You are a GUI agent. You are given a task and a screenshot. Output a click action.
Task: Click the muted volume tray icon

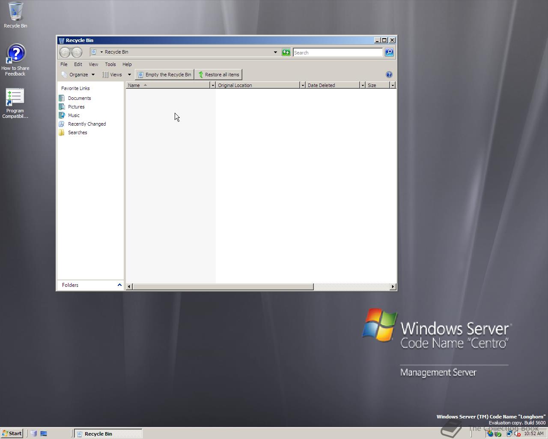tap(517, 433)
